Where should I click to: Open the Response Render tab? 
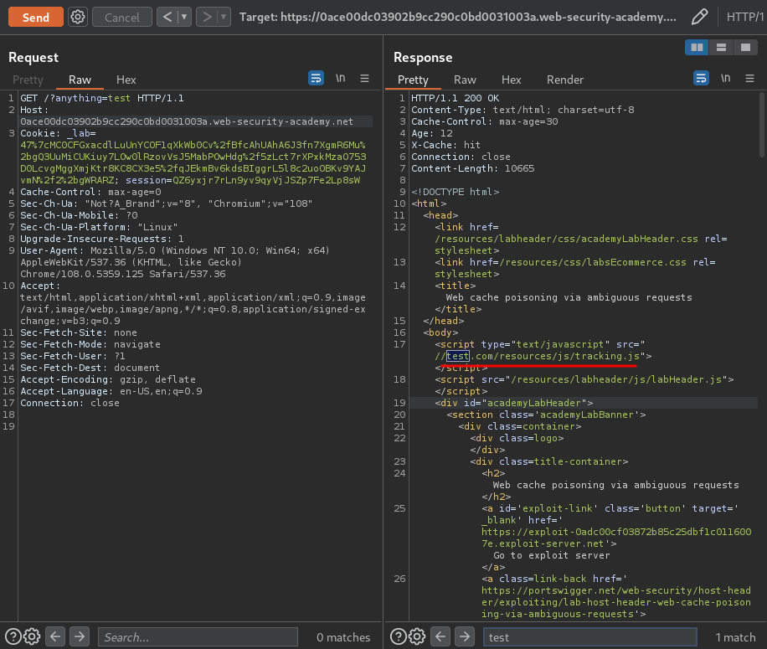pos(565,80)
